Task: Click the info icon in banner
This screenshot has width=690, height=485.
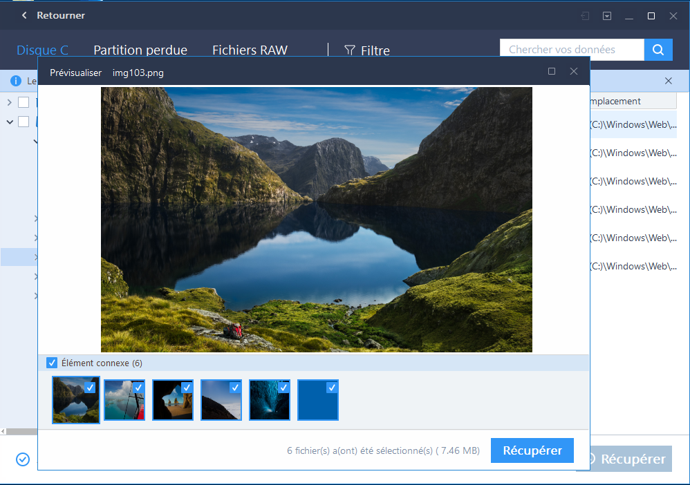Action: tap(15, 81)
